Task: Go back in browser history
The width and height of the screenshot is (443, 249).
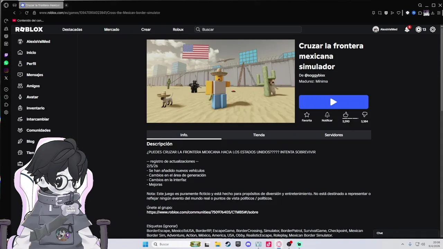Action: [x=14, y=13]
